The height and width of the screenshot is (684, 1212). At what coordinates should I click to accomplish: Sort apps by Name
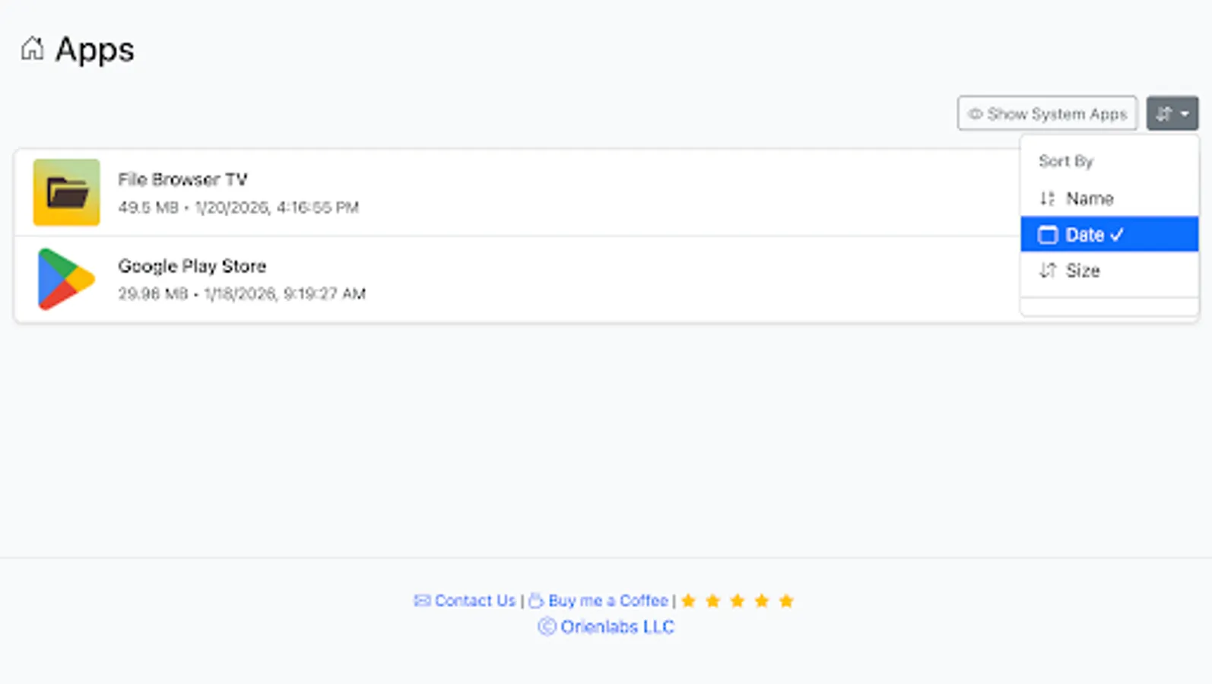[1109, 198]
